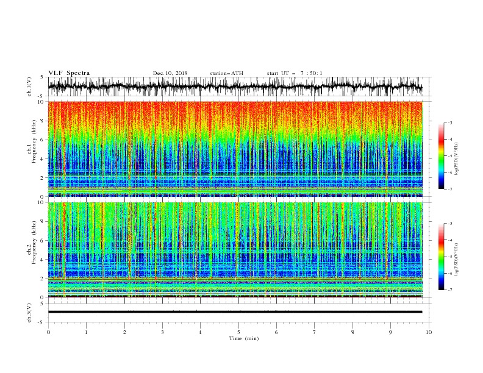Viewport: 483px width, 373px height.
Task: Click the ch.2 "Frequency (kHz)" axis label
Action: pyautogui.click(x=34, y=243)
